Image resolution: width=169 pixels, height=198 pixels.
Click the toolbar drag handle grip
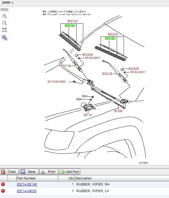click(4, 10)
